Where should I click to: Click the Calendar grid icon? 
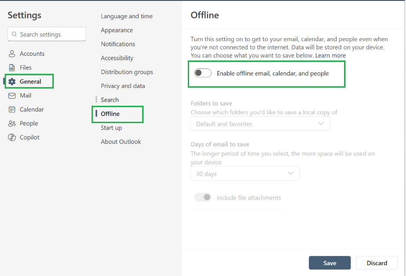[12, 110]
